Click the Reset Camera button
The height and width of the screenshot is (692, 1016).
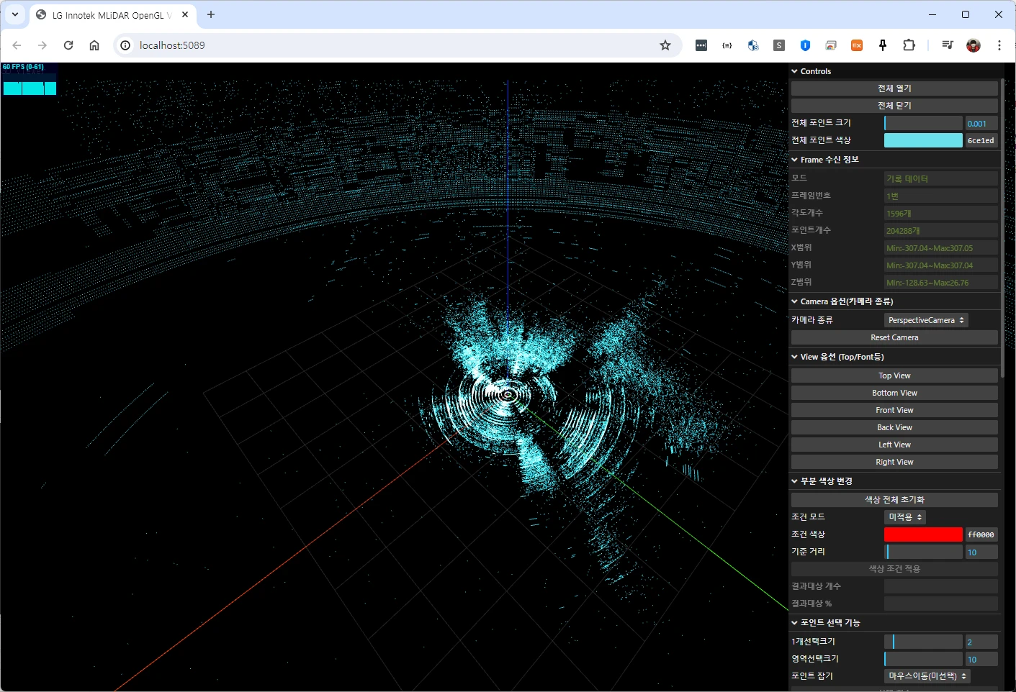point(894,337)
